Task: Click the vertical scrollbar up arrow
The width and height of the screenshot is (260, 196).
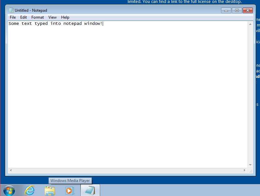Action: (x=250, y=24)
